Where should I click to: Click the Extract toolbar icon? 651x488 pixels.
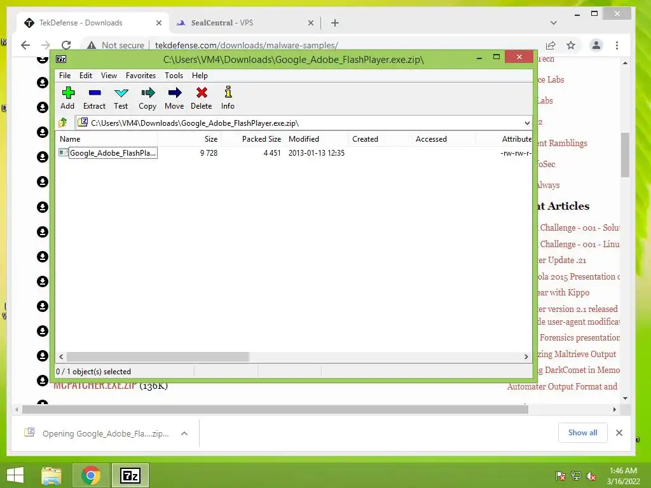[x=94, y=98]
